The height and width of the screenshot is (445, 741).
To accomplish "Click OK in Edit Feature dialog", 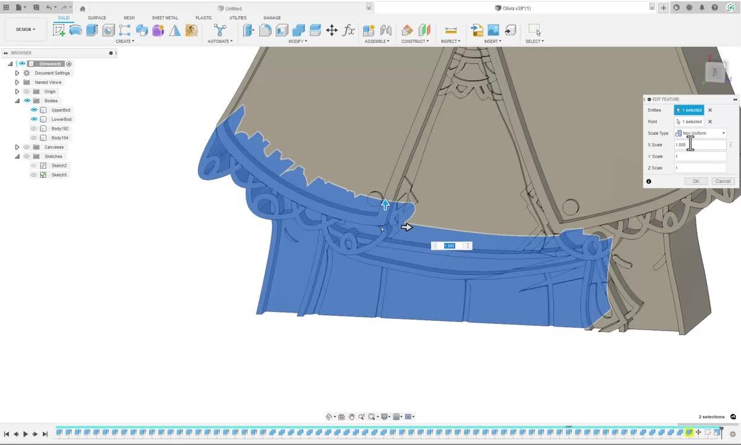I will tap(695, 181).
